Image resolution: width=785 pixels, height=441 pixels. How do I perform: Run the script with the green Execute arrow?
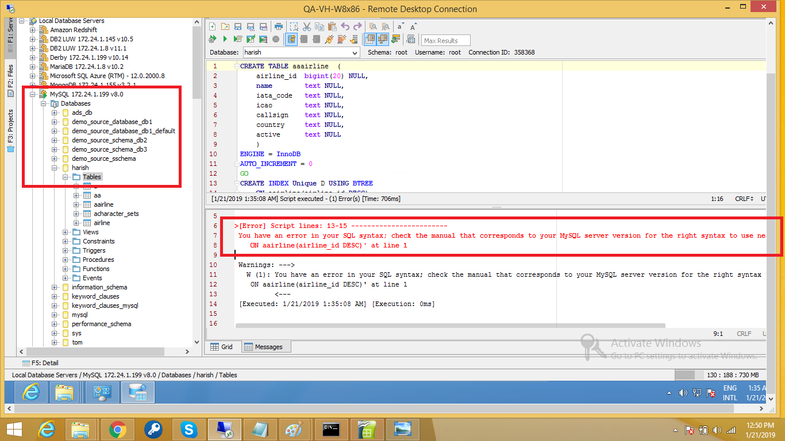click(x=225, y=40)
